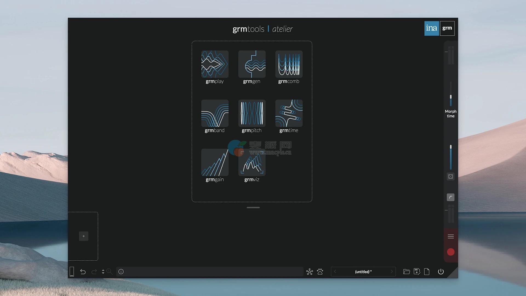Screen dimensions: 526x296
Task: Go to previous preset arrow
Action: pos(335,272)
